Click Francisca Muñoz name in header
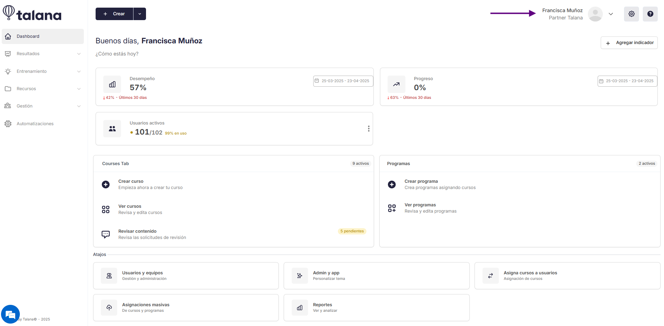This screenshot has width=664, height=326. pyautogui.click(x=562, y=10)
